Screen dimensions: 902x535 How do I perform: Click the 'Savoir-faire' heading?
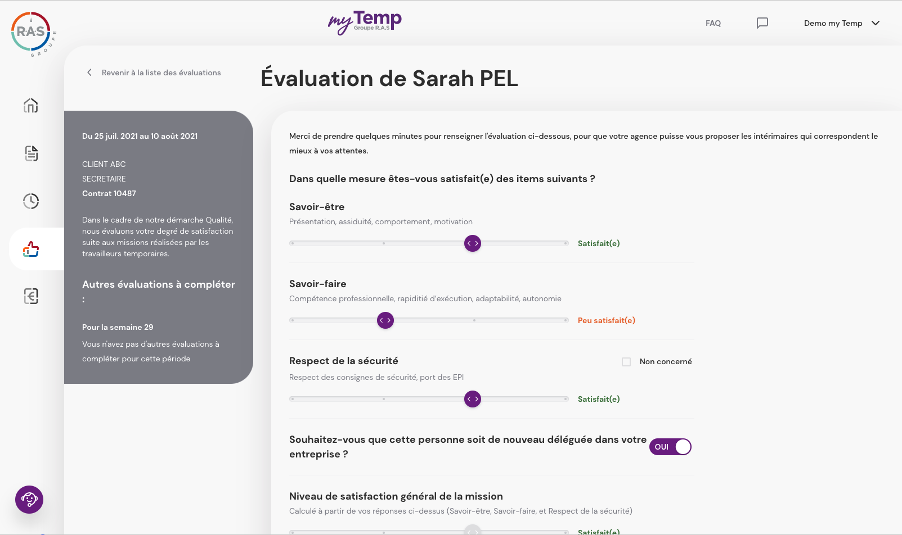pyautogui.click(x=318, y=284)
